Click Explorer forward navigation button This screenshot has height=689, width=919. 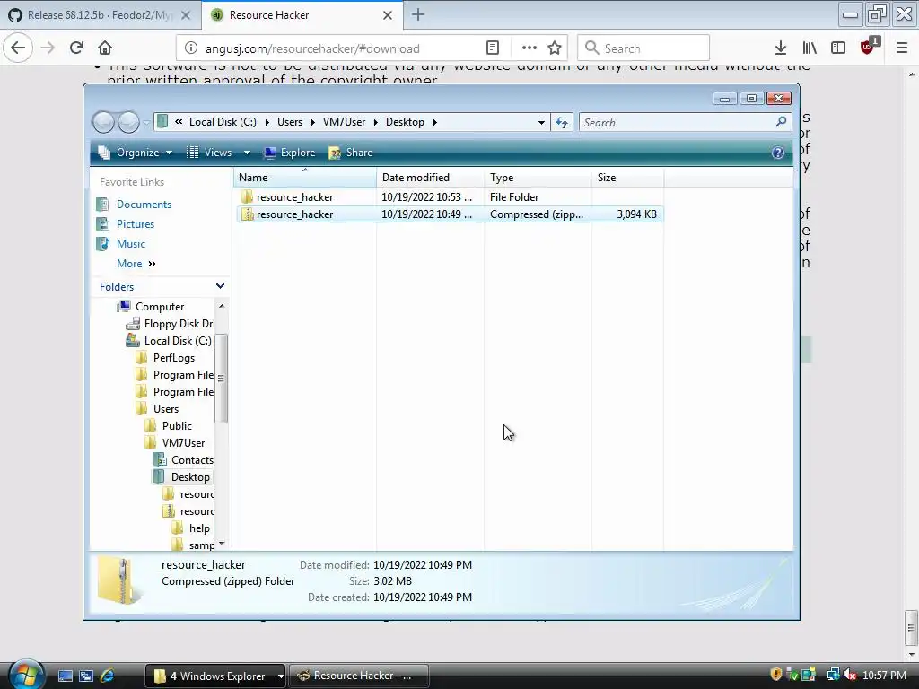click(x=128, y=122)
